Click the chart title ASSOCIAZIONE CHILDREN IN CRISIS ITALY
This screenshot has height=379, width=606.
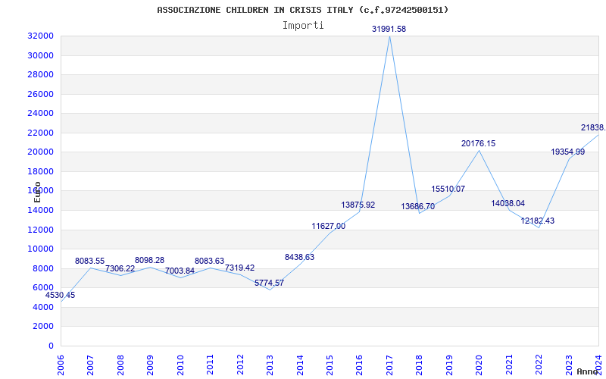pyautogui.click(x=302, y=10)
